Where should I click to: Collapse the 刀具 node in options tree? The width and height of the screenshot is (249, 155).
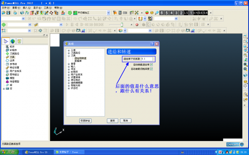pyautogui.click(x=69, y=56)
